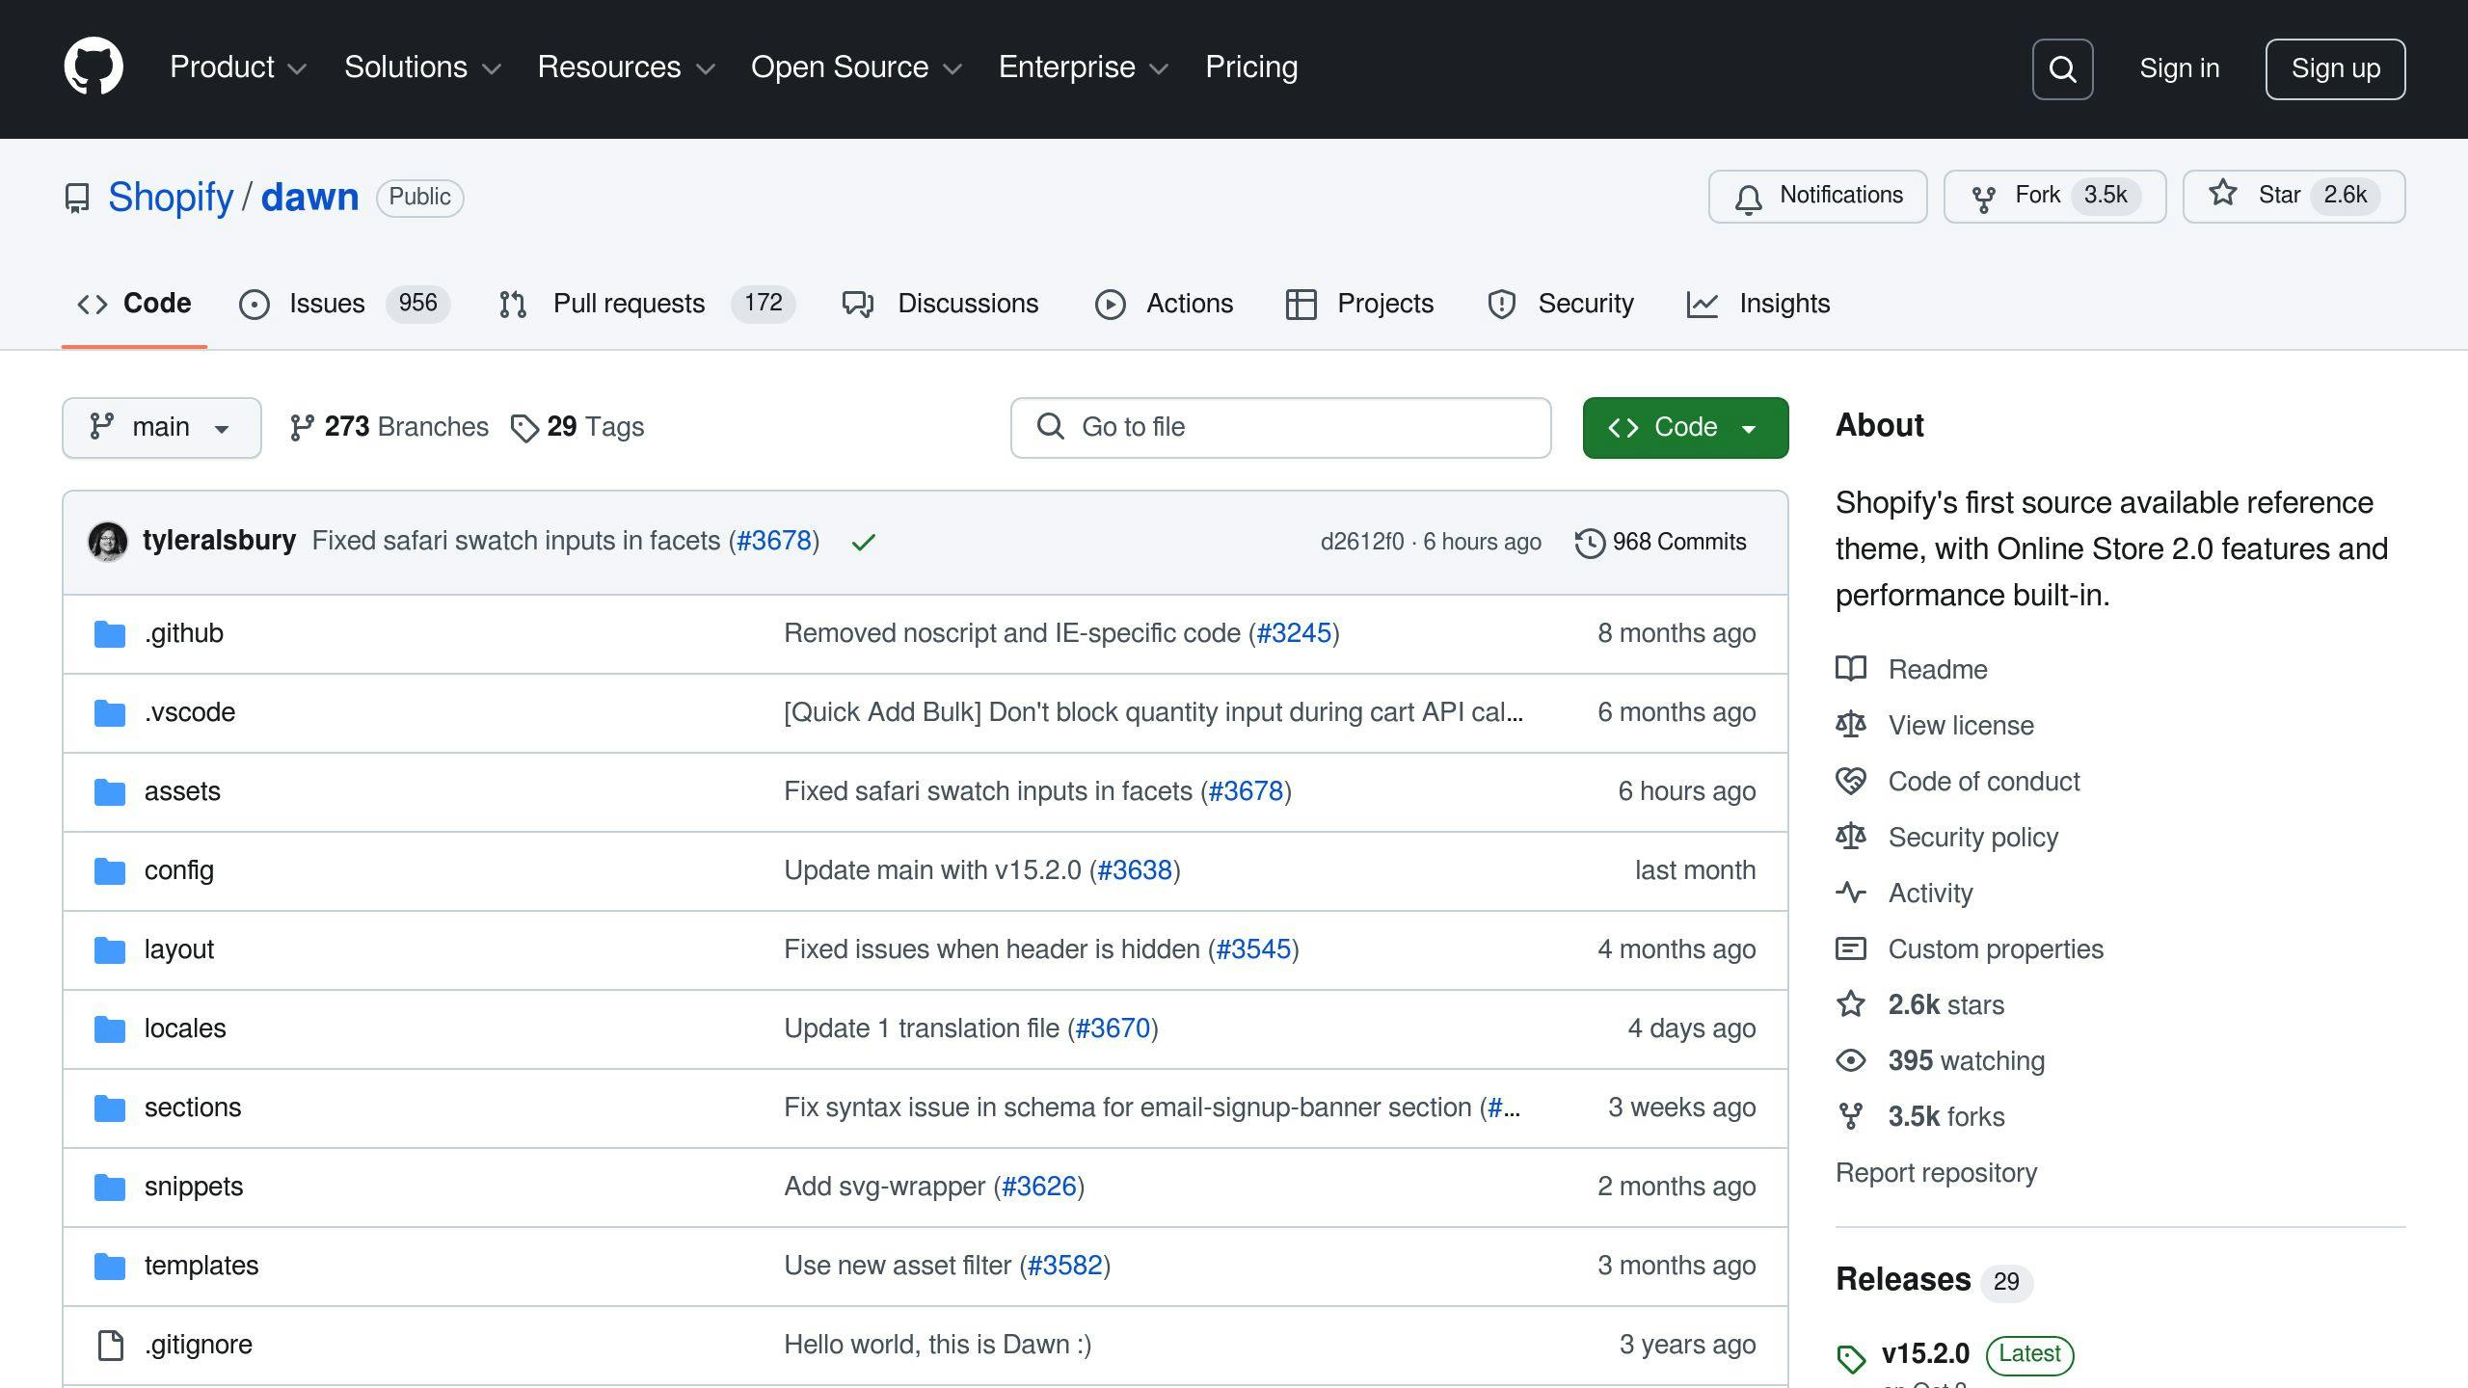The image size is (2468, 1388).
Task: Switch to the Projects tab
Action: coord(1359,304)
